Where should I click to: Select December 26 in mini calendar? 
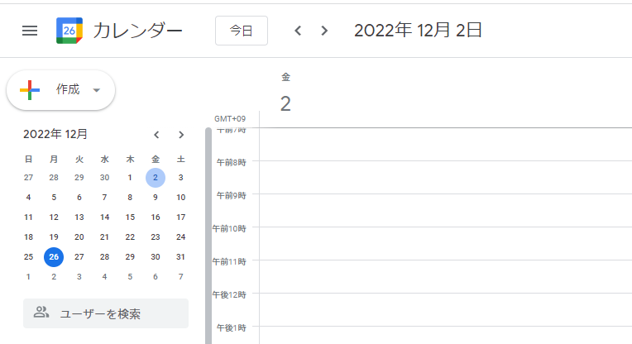coord(54,256)
